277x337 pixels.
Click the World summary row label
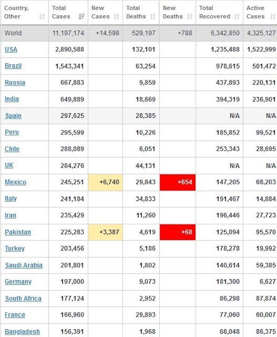tap(13, 33)
